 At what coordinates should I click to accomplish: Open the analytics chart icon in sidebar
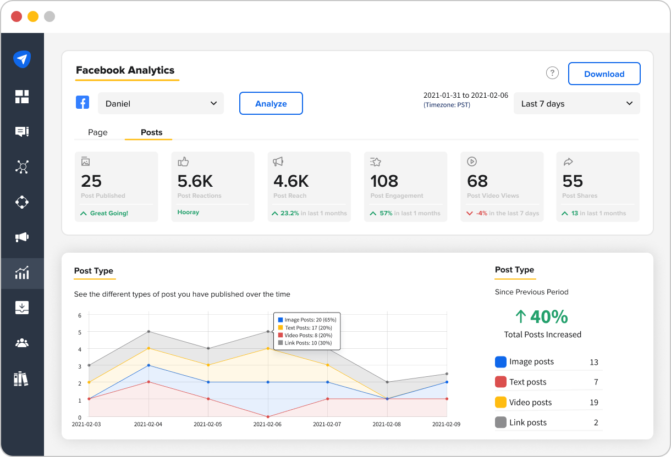(22, 272)
